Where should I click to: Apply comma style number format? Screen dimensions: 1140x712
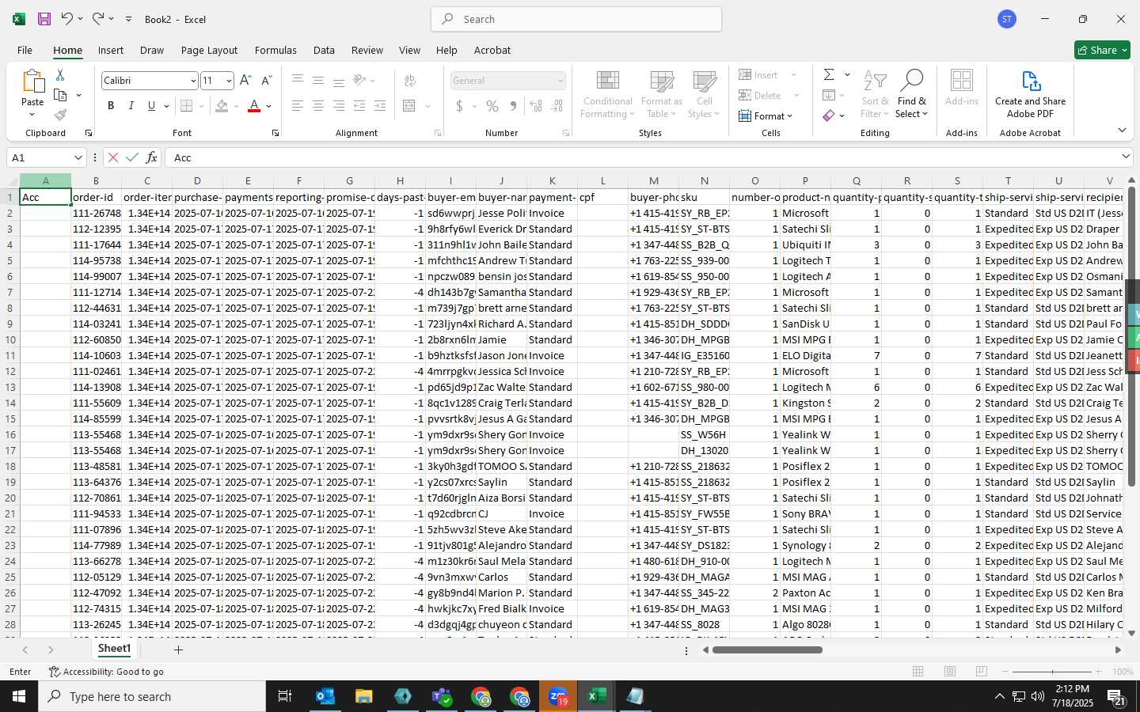click(513, 106)
